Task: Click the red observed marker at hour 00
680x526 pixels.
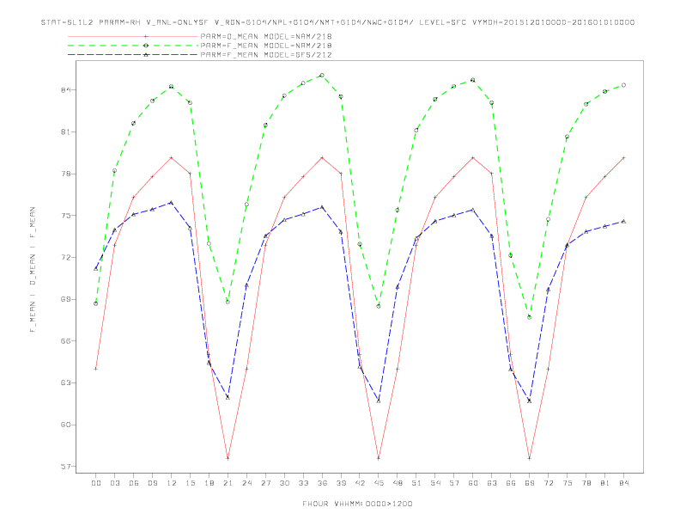Action: (96, 369)
